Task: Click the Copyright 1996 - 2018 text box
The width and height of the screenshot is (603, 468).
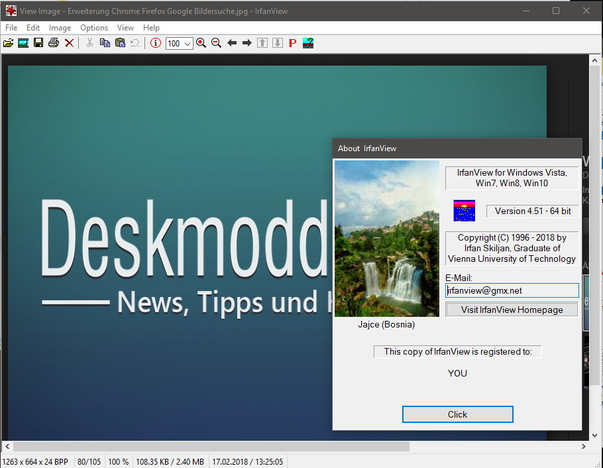Action: click(512, 248)
